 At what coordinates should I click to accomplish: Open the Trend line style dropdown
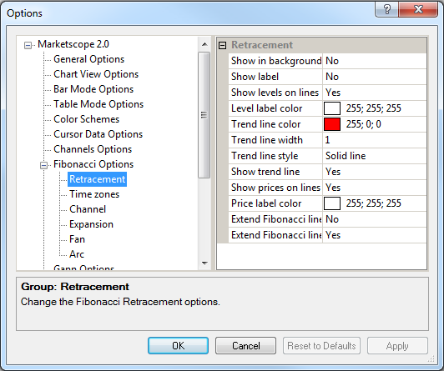(x=375, y=156)
